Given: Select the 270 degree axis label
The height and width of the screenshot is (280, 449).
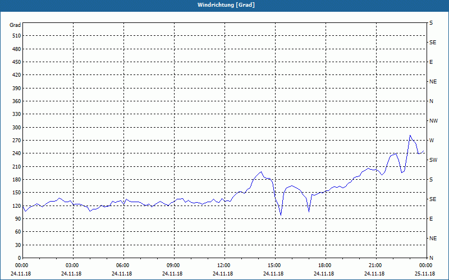Looking at the screenshot, I should [x=17, y=141].
